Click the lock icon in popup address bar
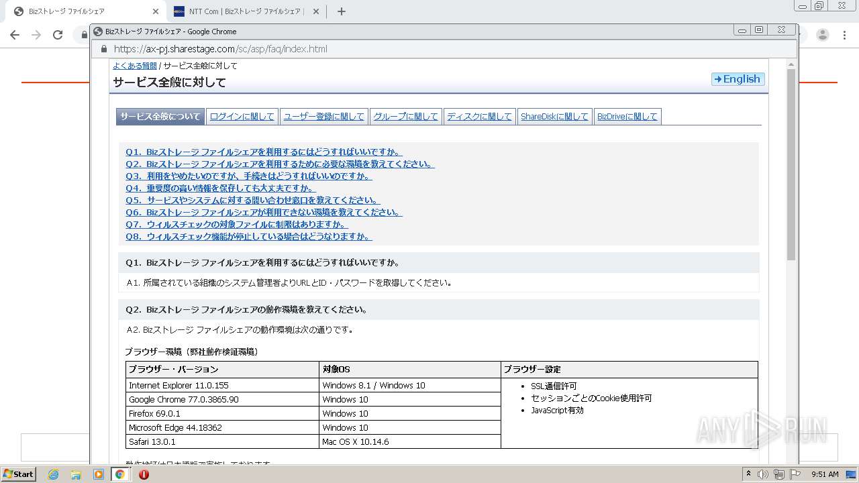This screenshot has height=483, width=859. [x=103, y=49]
